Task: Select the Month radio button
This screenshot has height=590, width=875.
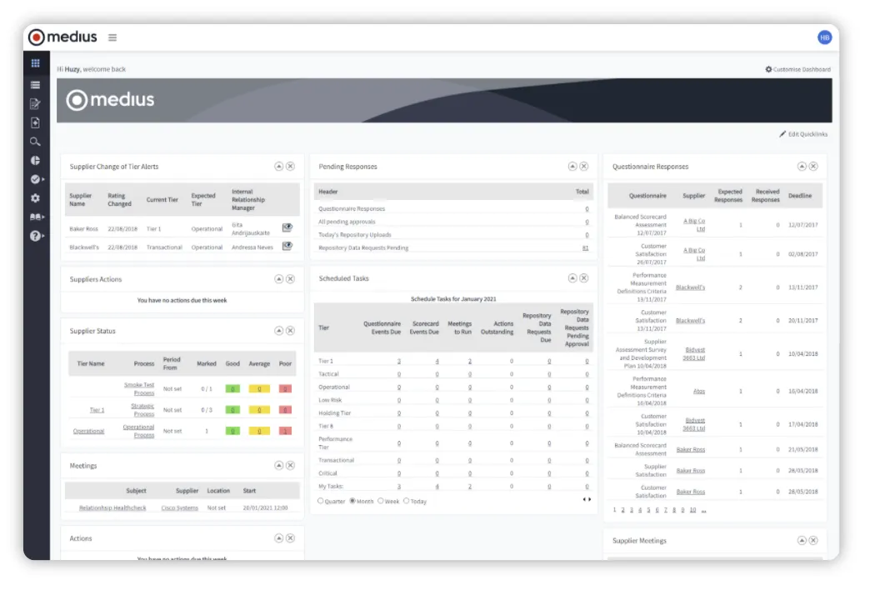Action: pyautogui.click(x=352, y=501)
